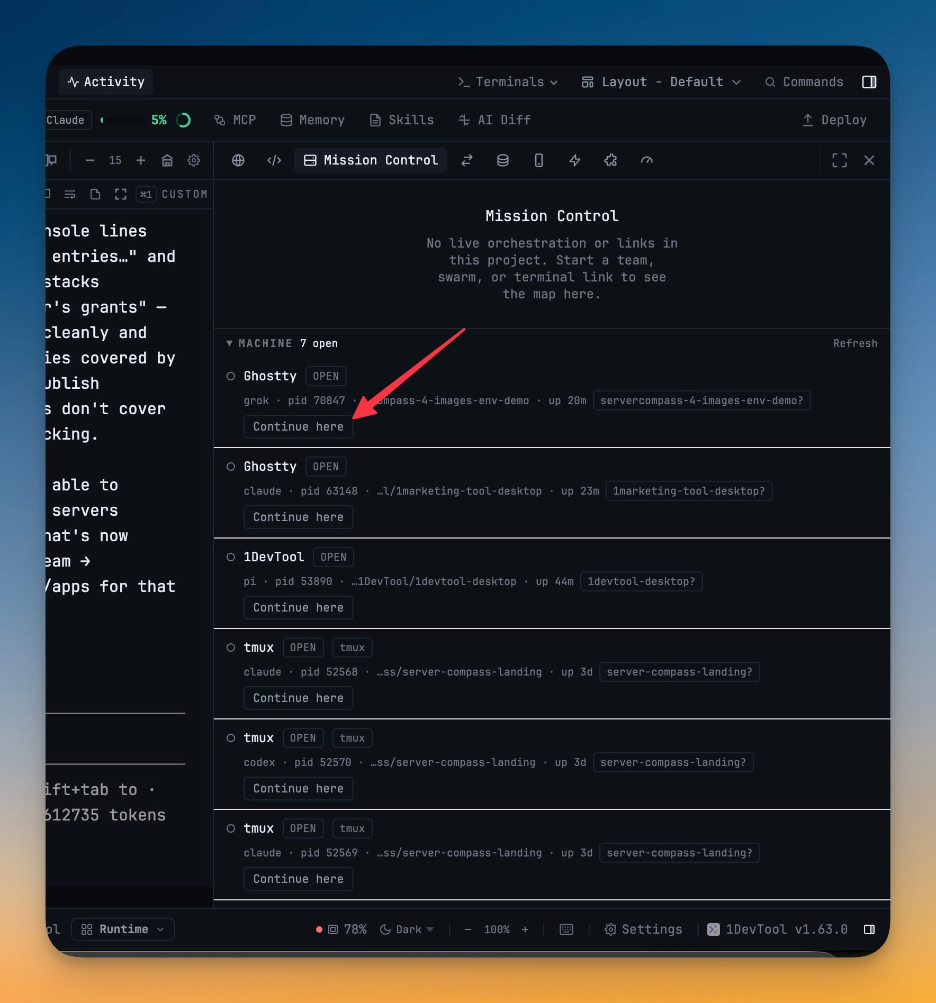Screen dimensions: 936x1003
Task: Zoom out with status bar minus
Action: click(x=467, y=929)
